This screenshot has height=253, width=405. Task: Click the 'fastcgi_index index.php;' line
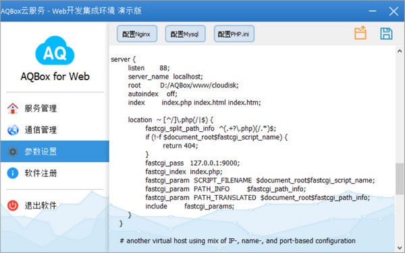click(184, 172)
